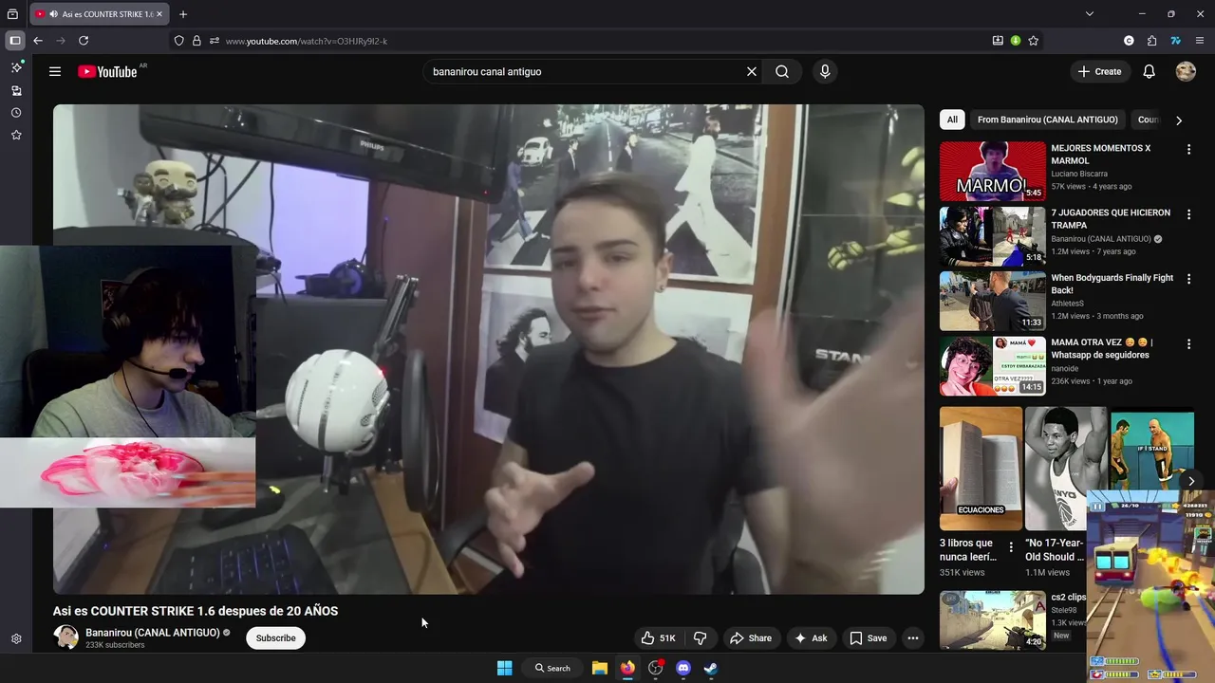
Task: Focus the YouTube search input field
Action: pyautogui.click(x=582, y=71)
